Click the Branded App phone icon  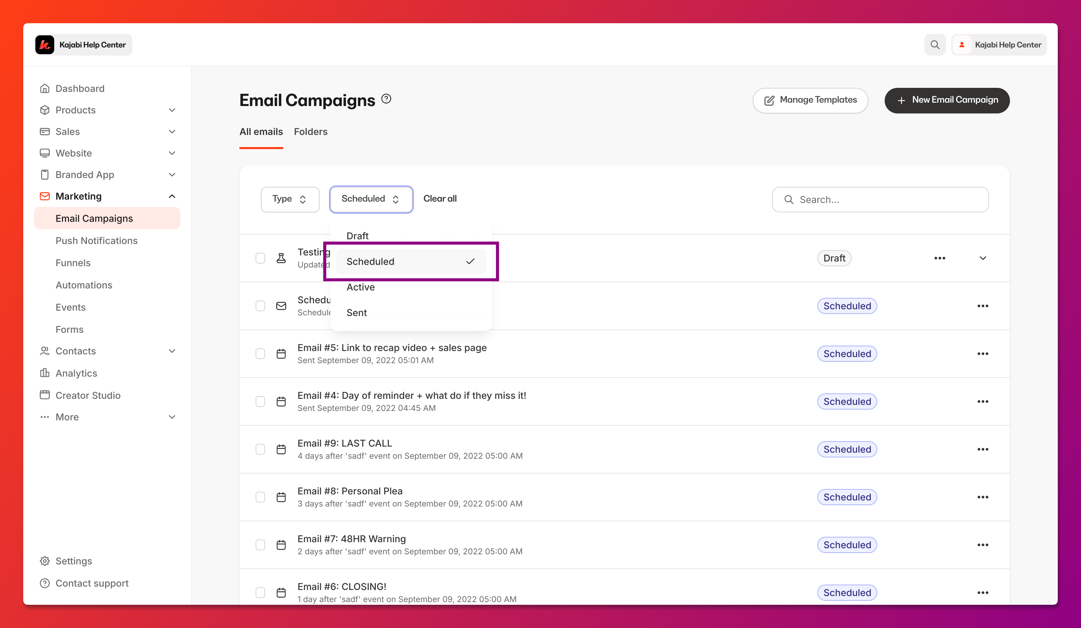tap(44, 174)
